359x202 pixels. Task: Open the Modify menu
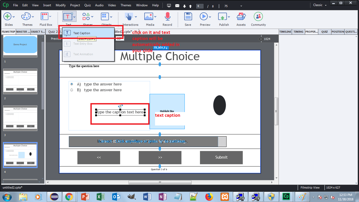(x=61, y=5)
